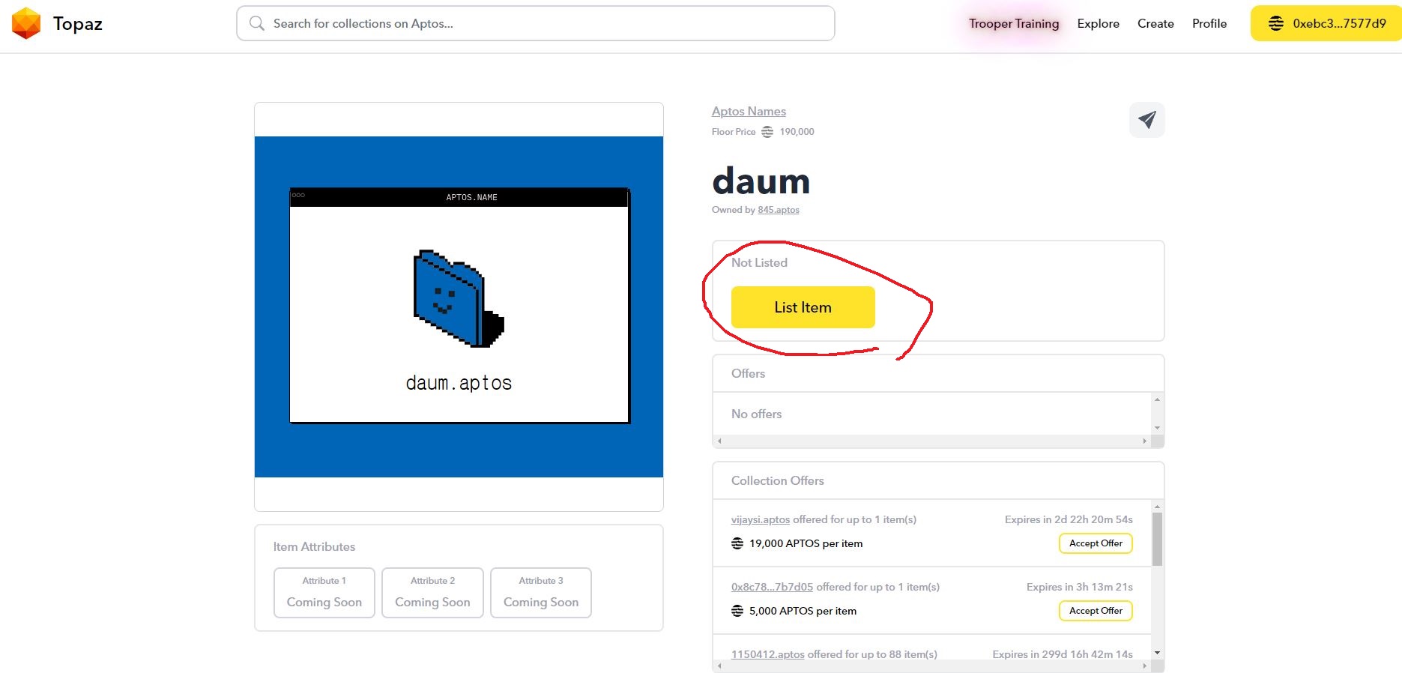The height and width of the screenshot is (673, 1402).
Task: Click Collection Offers scroll up arrow
Action: coord(1157,507)
